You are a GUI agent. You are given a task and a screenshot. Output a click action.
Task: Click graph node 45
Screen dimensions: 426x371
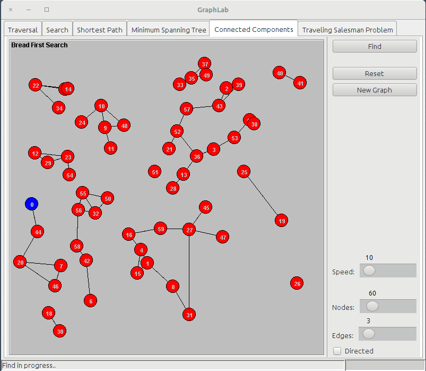206,207
